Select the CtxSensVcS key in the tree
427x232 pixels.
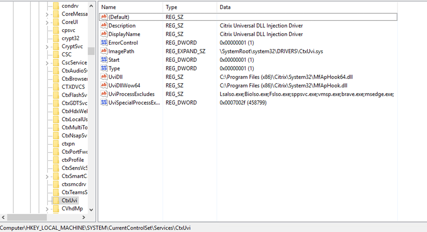pos(74,168)
